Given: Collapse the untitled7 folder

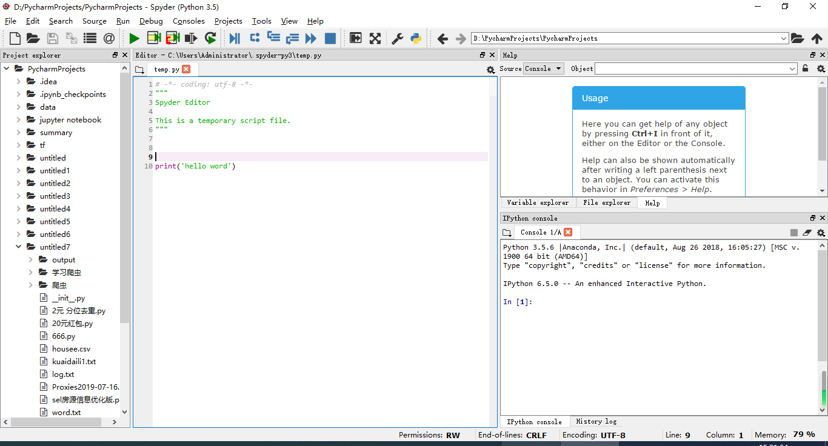Looking at the screenshot, I should click(19, 247).
